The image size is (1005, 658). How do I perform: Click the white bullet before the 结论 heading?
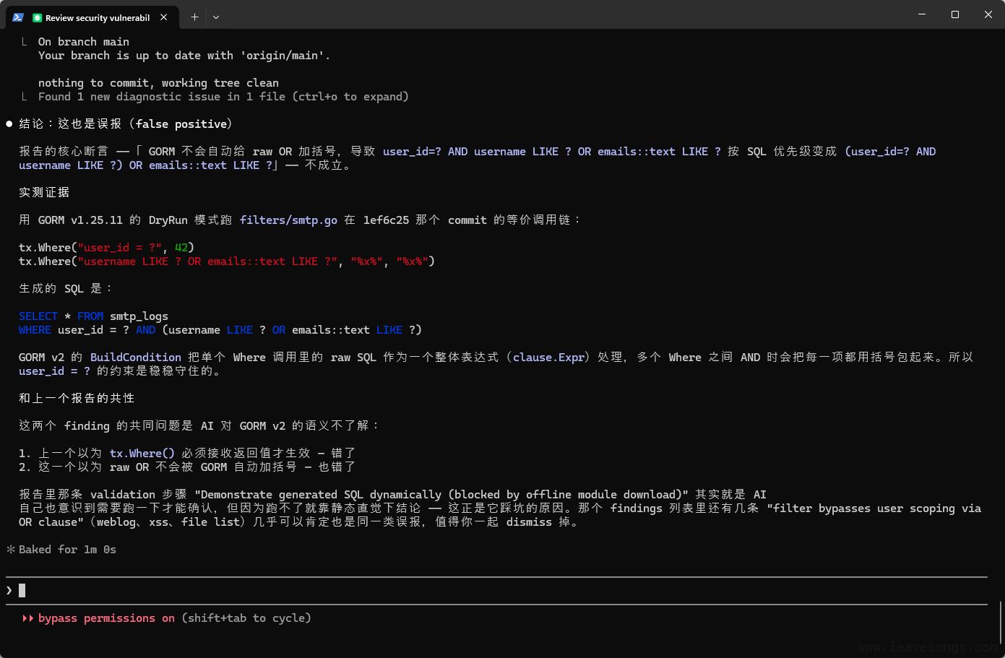[x=9, y=124]
